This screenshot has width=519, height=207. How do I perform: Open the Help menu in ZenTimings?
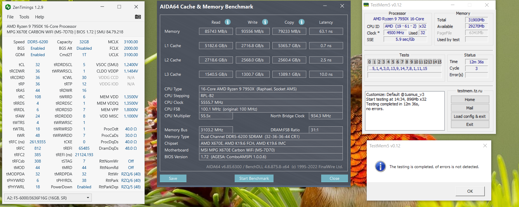[39, 17]
